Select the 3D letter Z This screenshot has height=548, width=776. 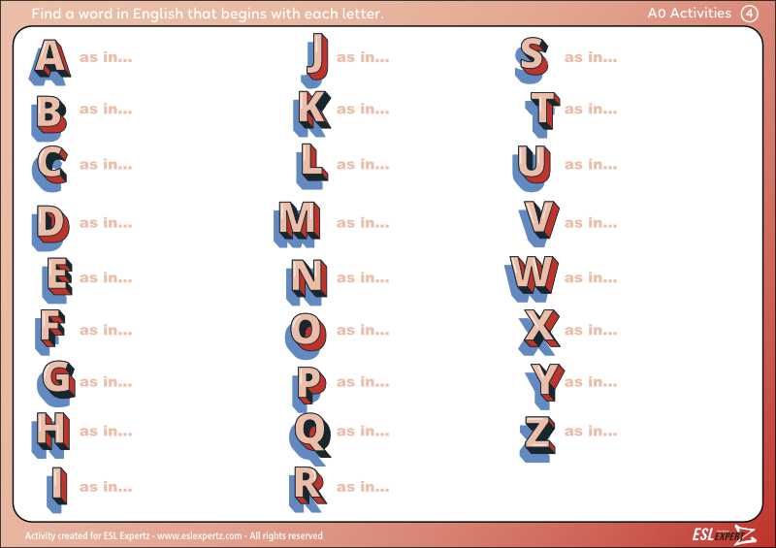pyautogui.click(x=537, y=438)
